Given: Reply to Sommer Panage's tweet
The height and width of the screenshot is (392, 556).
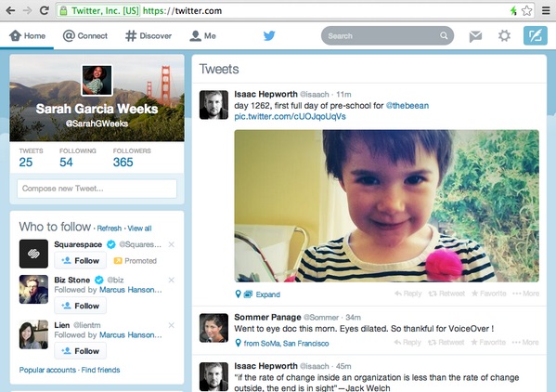Looking at the screenshot, I should [x=407, y=343].
